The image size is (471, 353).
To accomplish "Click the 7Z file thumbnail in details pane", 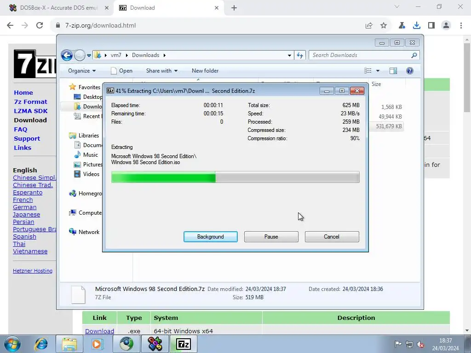I will (78, 295).
